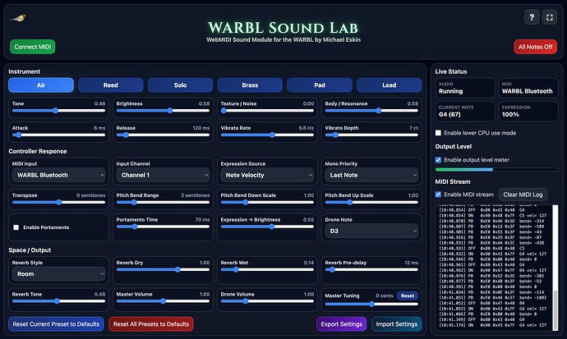This screenshot has width=567, height=339.
Task: Click the Export Settings button
Action: point(341,324)
